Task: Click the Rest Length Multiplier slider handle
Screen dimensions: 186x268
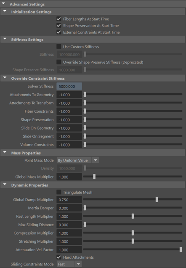Action: click(x=133, y=216)
